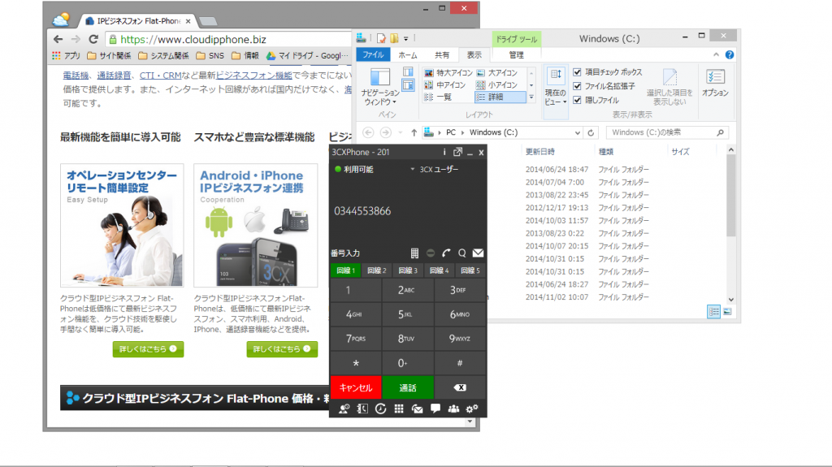
Task: Switch Explorer to thumbnail view icon at bottom
Action: (727, 312)
